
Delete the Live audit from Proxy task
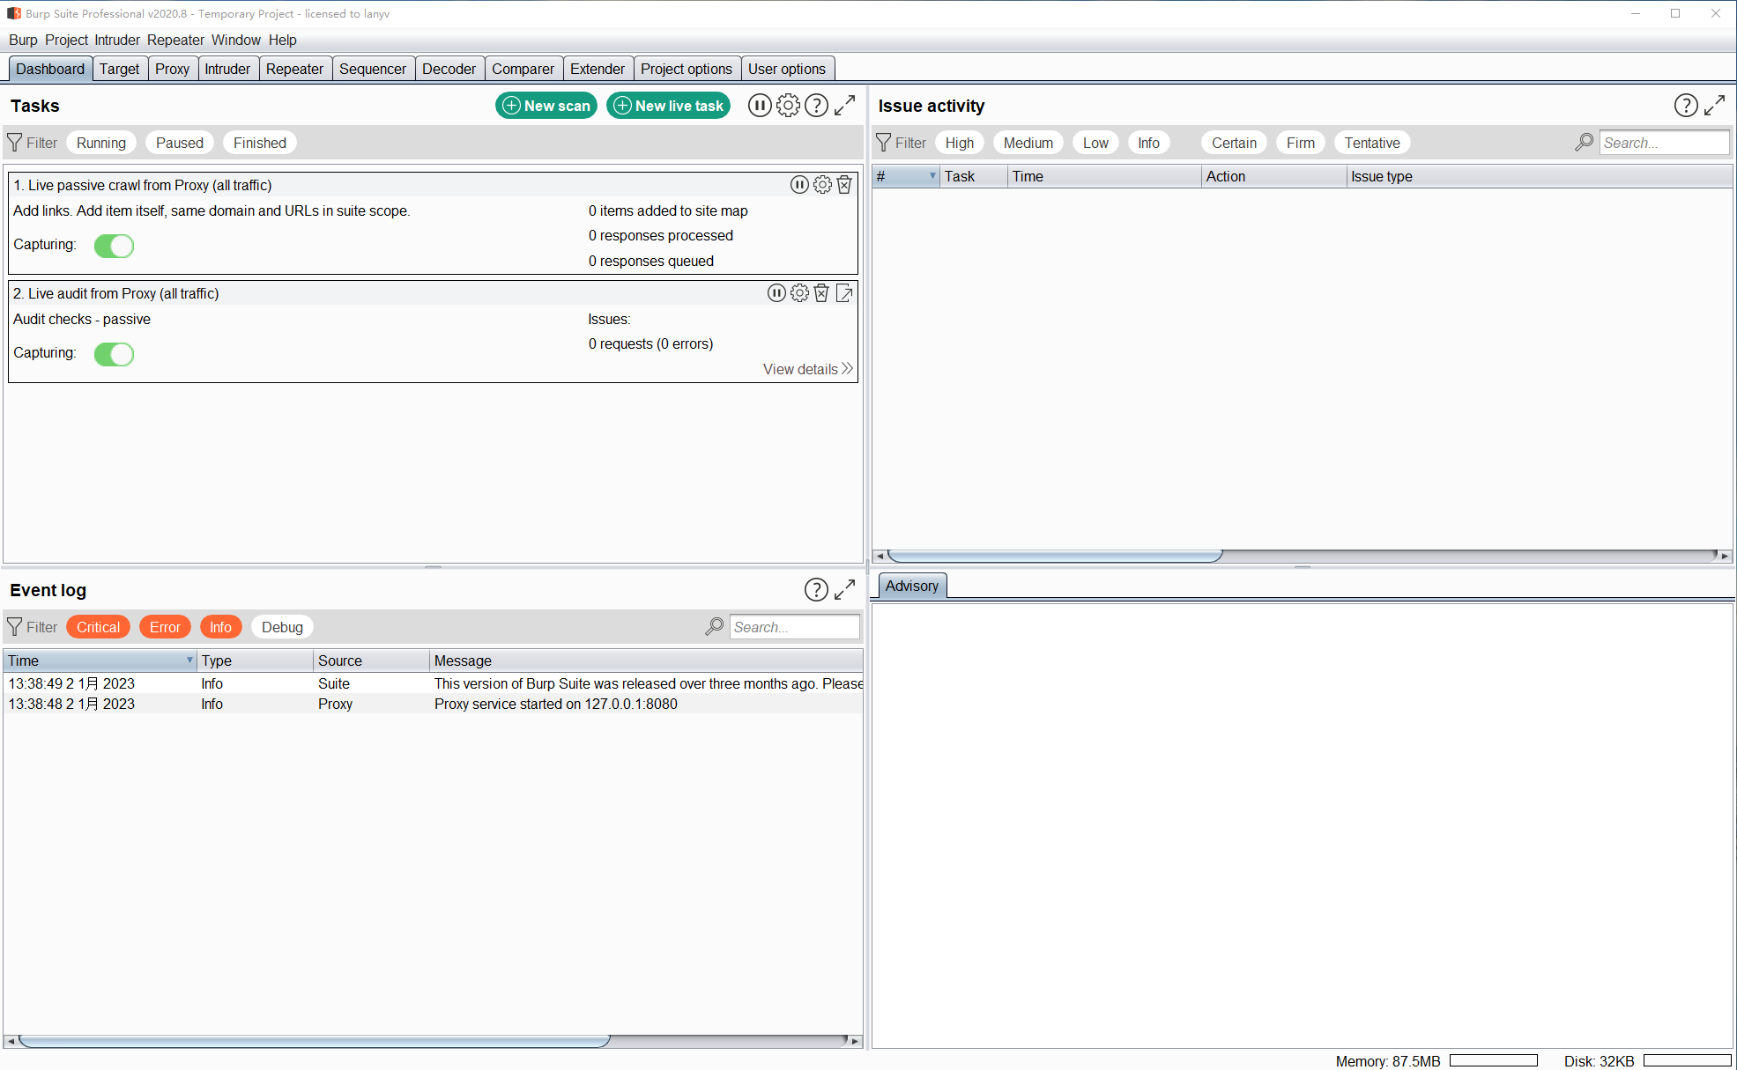[x=821, y=293]
